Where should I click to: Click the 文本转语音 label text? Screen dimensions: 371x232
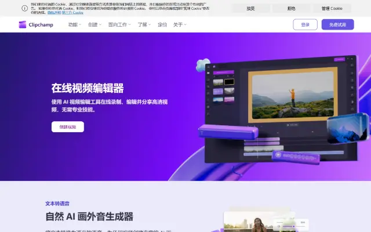[57, 204]
